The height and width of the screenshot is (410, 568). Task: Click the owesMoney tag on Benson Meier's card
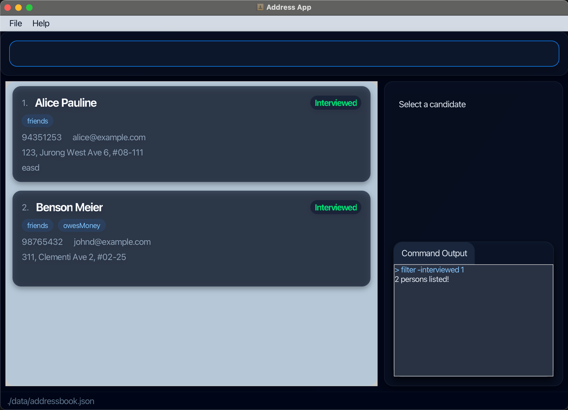(x=81, y=225)
